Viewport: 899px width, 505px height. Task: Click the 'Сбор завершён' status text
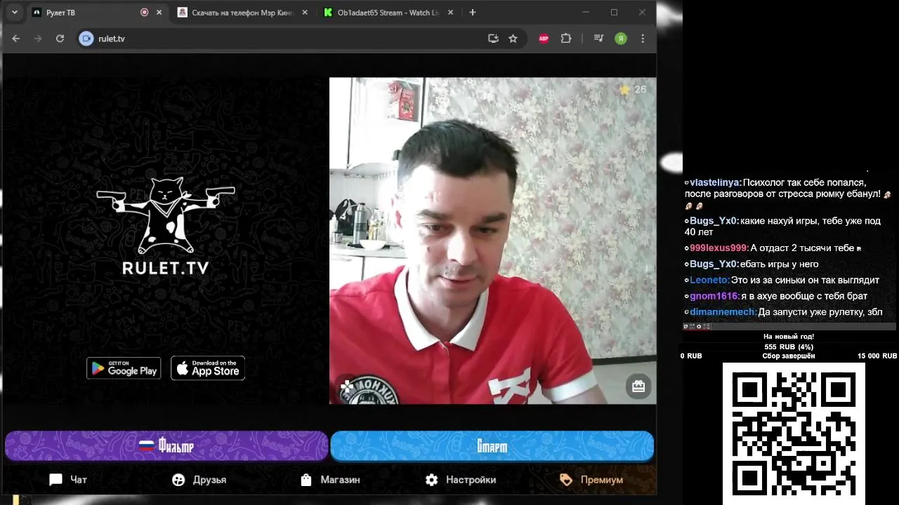coord(789,356)
